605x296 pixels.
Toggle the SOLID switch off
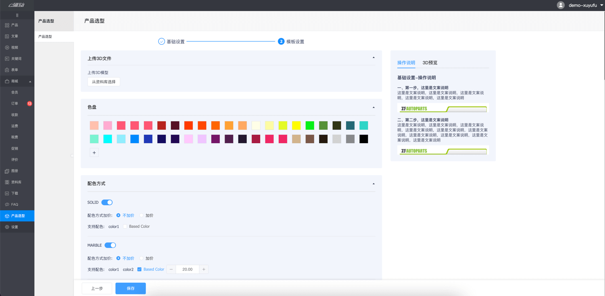(x=107, y=202)
